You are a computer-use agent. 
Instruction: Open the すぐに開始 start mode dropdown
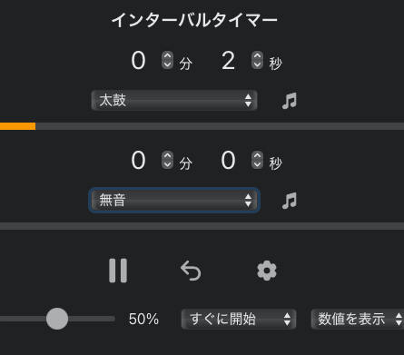[x=239, y=319]
